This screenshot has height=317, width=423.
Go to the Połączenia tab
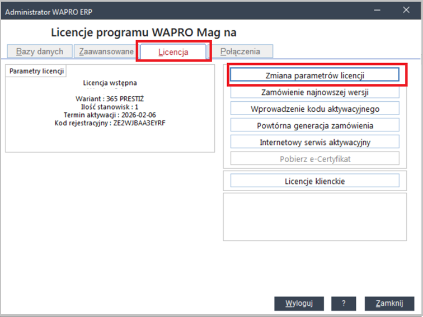tap(240, 51)
